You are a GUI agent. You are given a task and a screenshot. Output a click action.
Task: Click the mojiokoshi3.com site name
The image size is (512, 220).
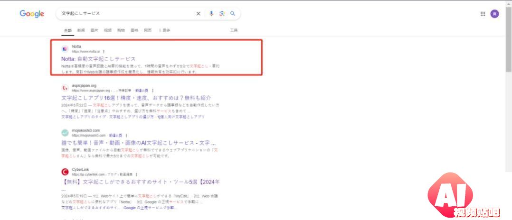coord(86,130)
